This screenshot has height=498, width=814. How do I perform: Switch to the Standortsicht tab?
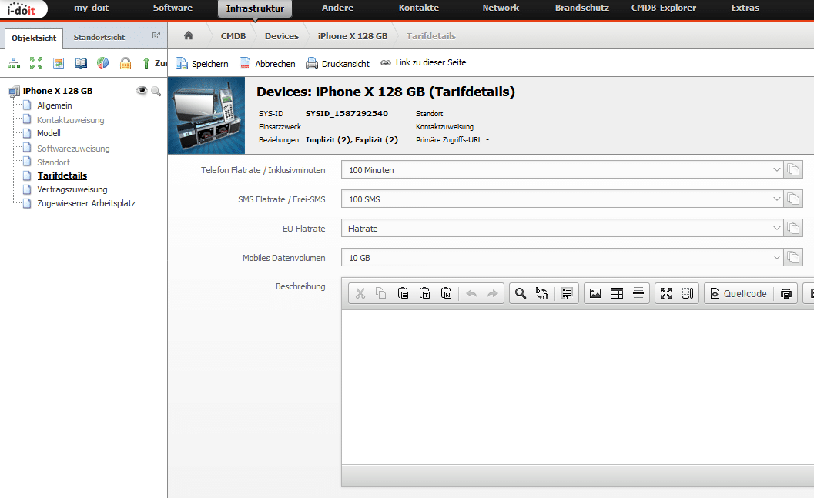tap(99, 38)
